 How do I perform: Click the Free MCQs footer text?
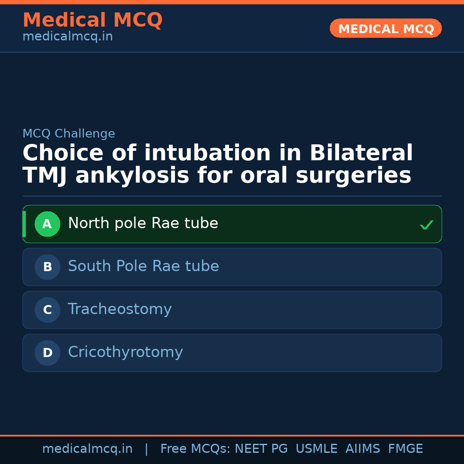click(x=195, y=449)
